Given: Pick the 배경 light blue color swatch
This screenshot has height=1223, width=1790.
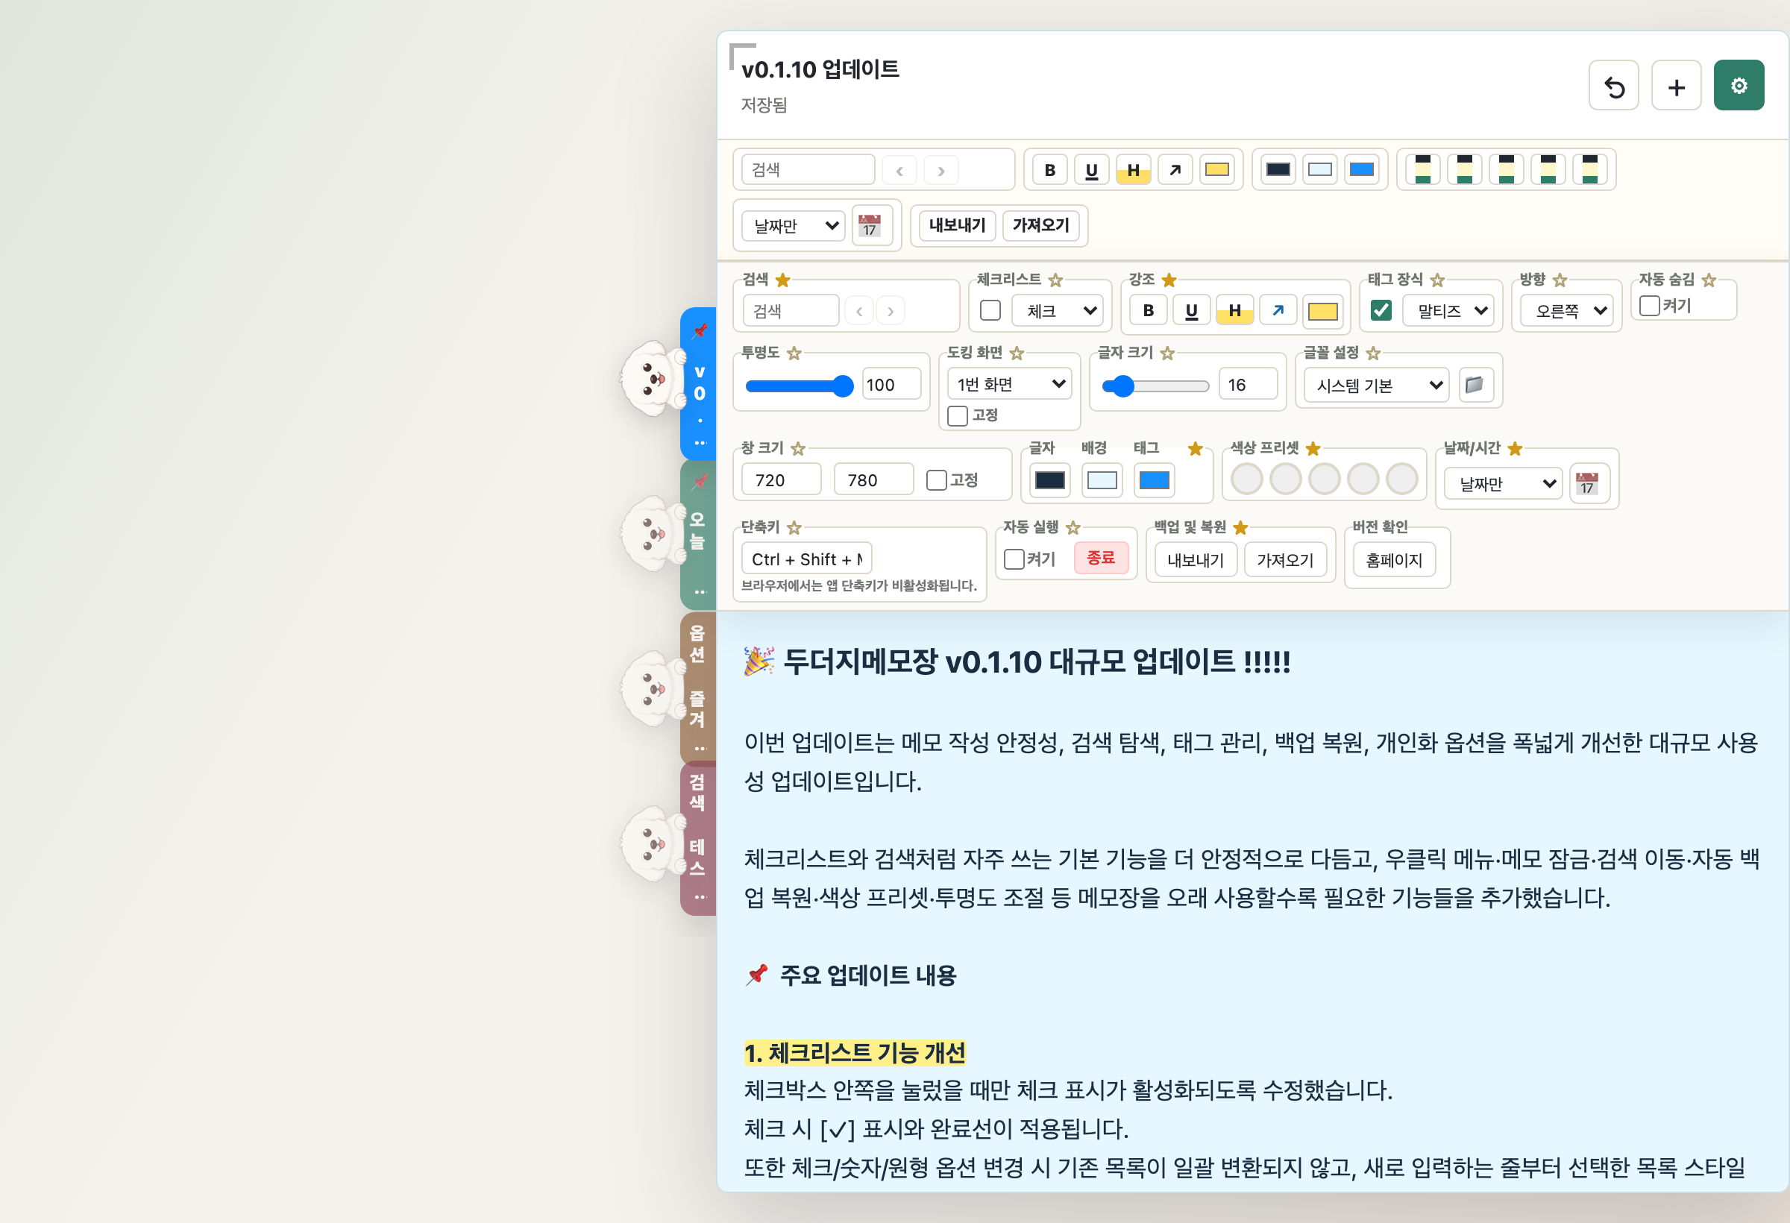Looking at the screenshot, I should tap(1102, 480).
